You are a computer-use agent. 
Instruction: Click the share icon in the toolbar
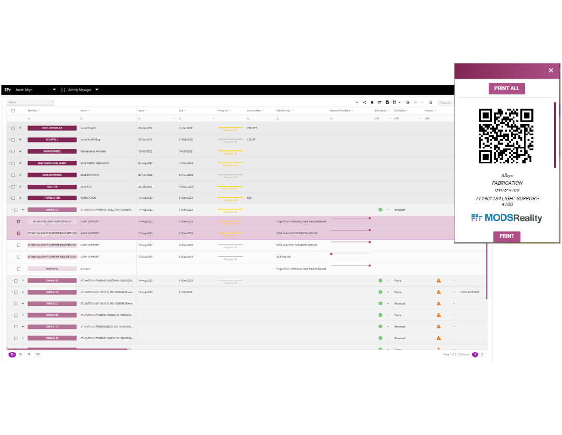point(364,102)
